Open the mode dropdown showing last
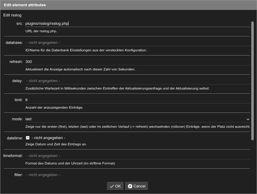Image resolution: width=257 pixels, height=194 pixels. tap(138, 119)
